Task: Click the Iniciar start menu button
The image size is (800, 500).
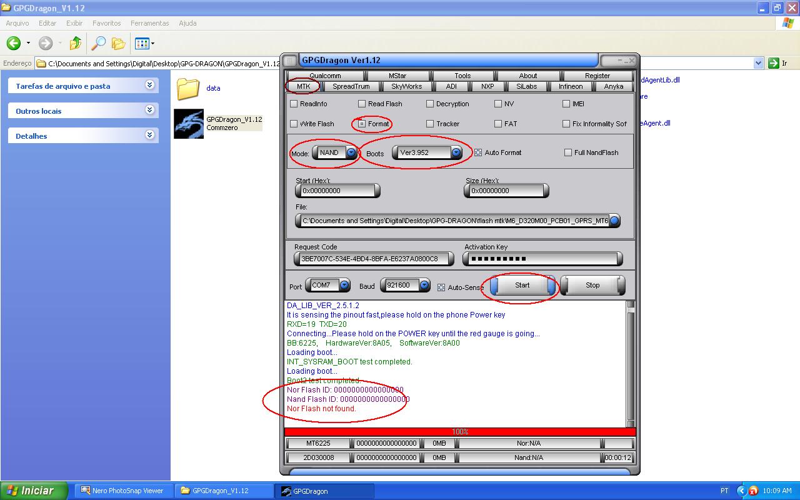Action: click(x=34, y=491)
